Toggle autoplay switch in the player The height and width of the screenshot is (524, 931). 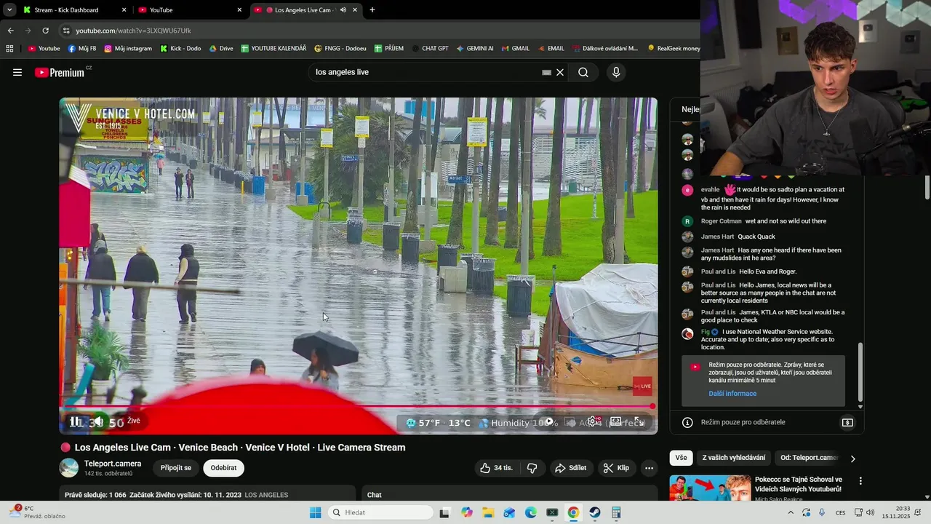tap(548, 421)
